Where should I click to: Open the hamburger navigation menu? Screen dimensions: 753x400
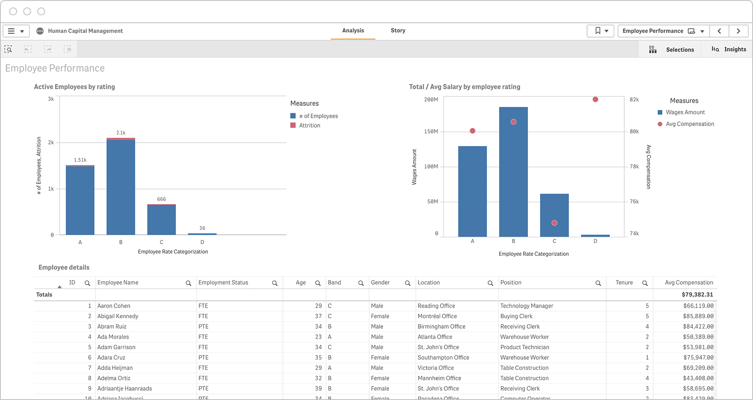coord(16,31)
